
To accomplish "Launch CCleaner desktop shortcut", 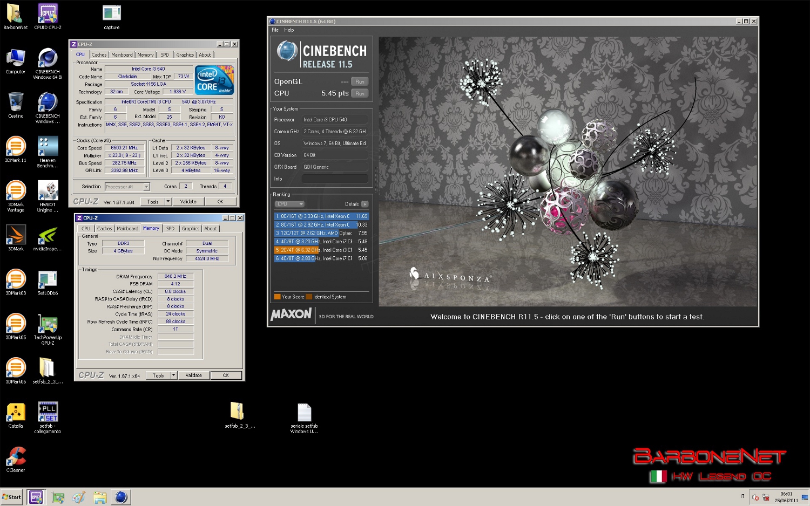I will 16,459.
